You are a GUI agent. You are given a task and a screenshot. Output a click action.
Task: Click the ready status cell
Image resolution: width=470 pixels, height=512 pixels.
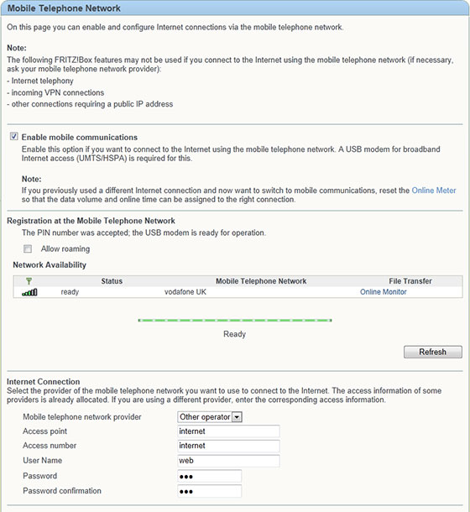coord(70,292)
